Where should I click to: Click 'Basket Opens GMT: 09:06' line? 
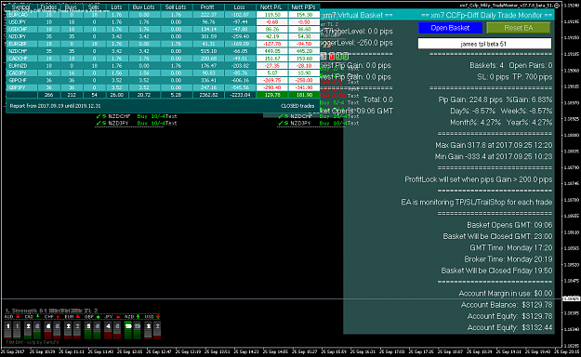click(509, 225)
